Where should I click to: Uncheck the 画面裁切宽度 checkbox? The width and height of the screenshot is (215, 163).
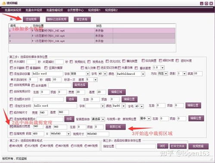(11, 126)
